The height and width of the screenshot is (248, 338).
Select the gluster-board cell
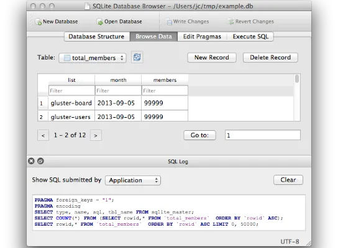[x=71, y=103]
